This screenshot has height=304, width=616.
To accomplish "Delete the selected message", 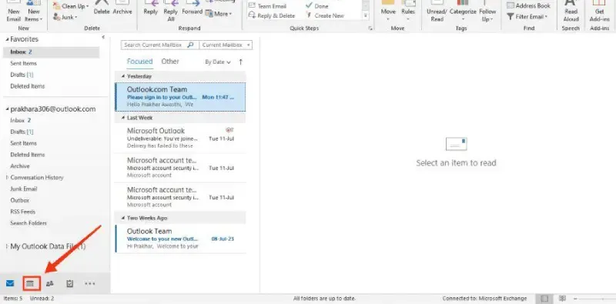I will tap(102, 8).
